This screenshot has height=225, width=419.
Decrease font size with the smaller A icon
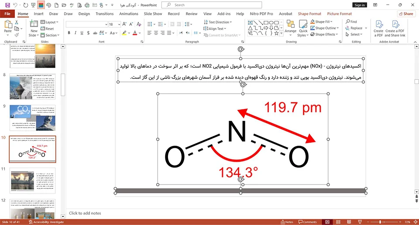(131, 24)
